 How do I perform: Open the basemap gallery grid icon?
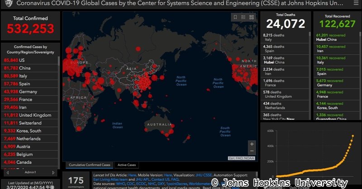252,17
